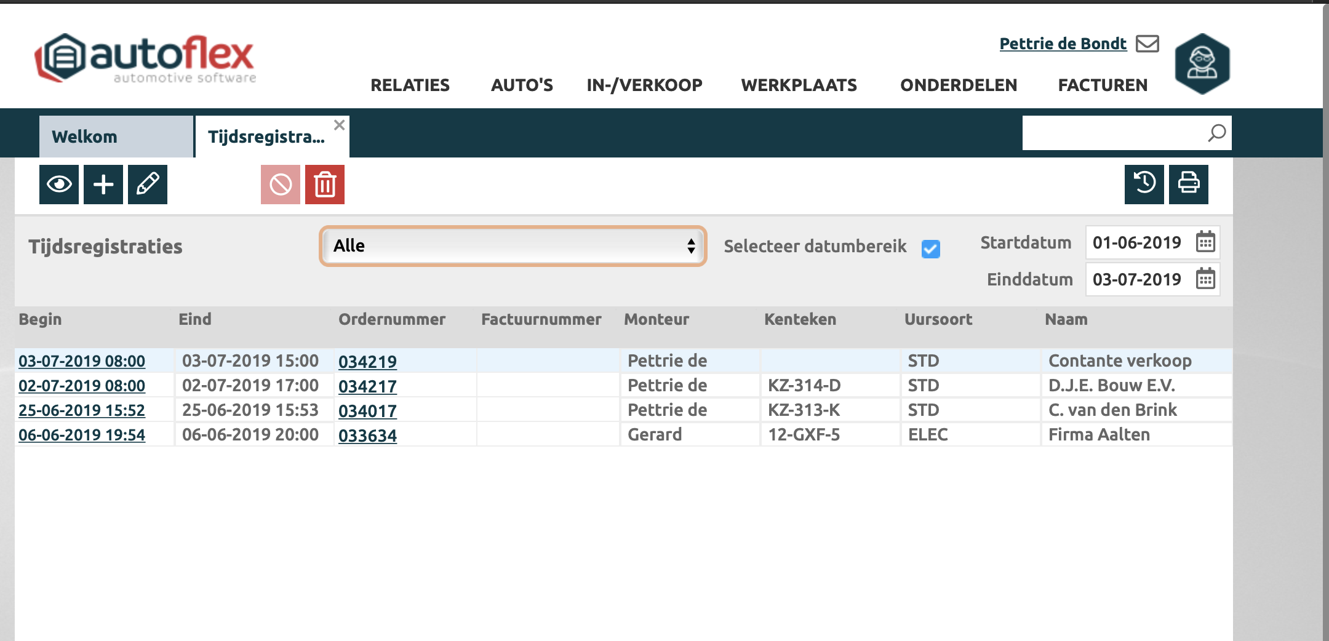Expand the Alle dropdown filter

click(513, 246)
